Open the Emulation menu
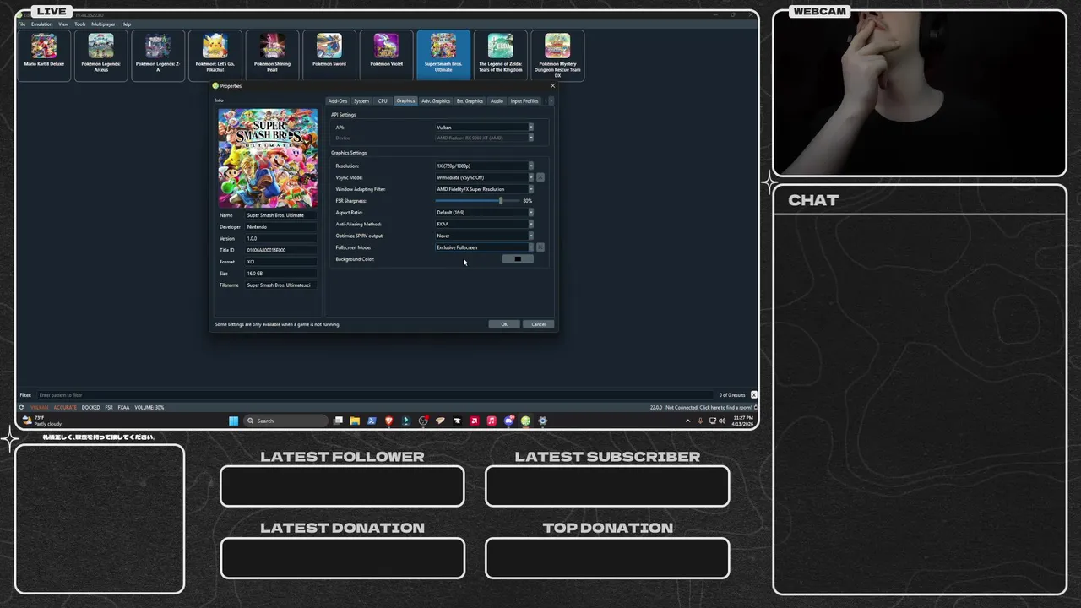Screen dimensions: 1081x608 point(42,24)
